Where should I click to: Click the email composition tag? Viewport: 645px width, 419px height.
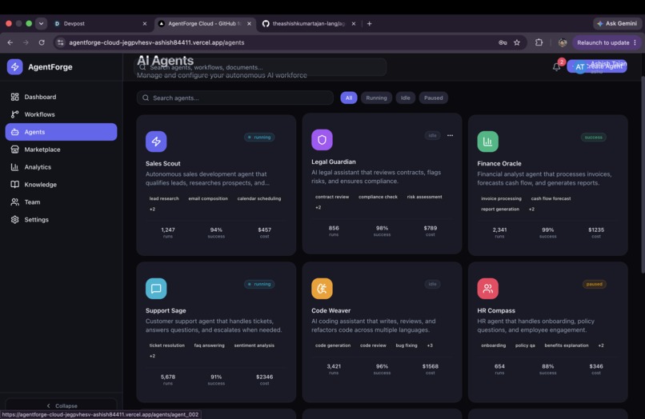tap(208, 198)
